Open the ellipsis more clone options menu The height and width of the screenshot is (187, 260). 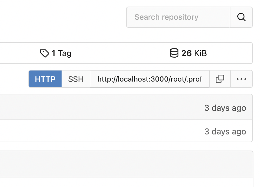(241, 79)
